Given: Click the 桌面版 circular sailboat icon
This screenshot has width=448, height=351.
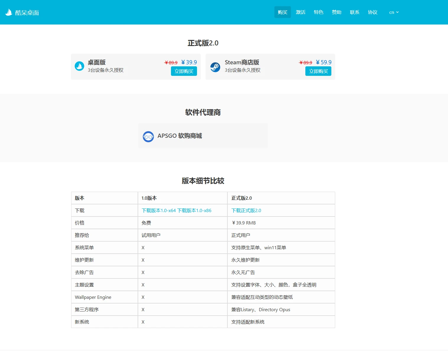Looking at the screenshot, I should 79,66.
